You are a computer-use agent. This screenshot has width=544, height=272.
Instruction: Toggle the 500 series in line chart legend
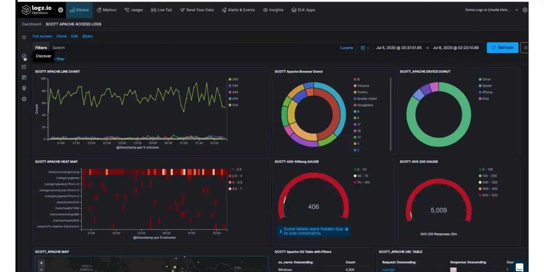coord(233,86)
